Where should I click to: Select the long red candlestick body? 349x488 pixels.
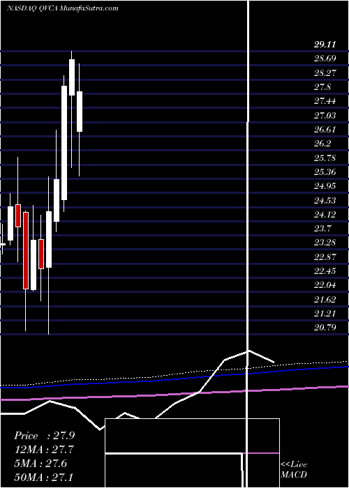tap(26, 250)
